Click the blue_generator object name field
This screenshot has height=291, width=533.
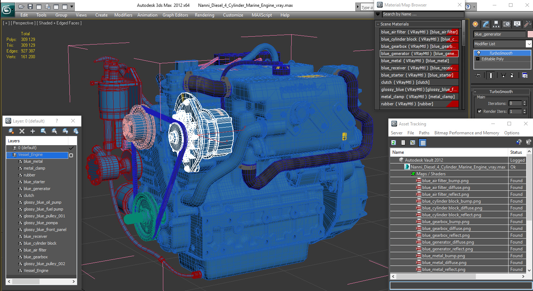499,34
